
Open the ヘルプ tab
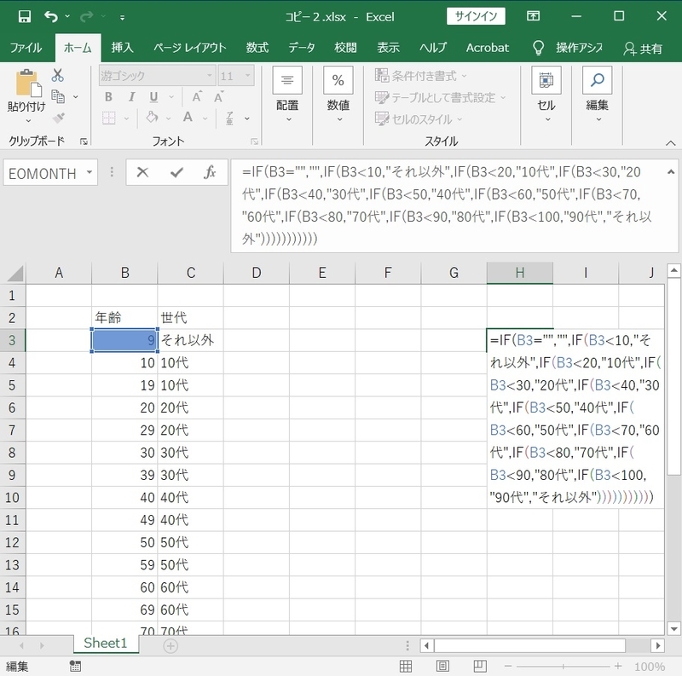click(433, 48)
